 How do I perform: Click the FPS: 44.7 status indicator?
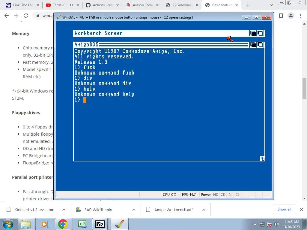(x=189, y=195)
